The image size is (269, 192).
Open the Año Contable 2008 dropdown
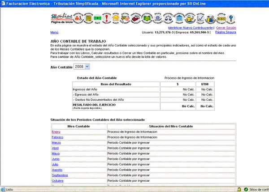[x=82, y=67]
